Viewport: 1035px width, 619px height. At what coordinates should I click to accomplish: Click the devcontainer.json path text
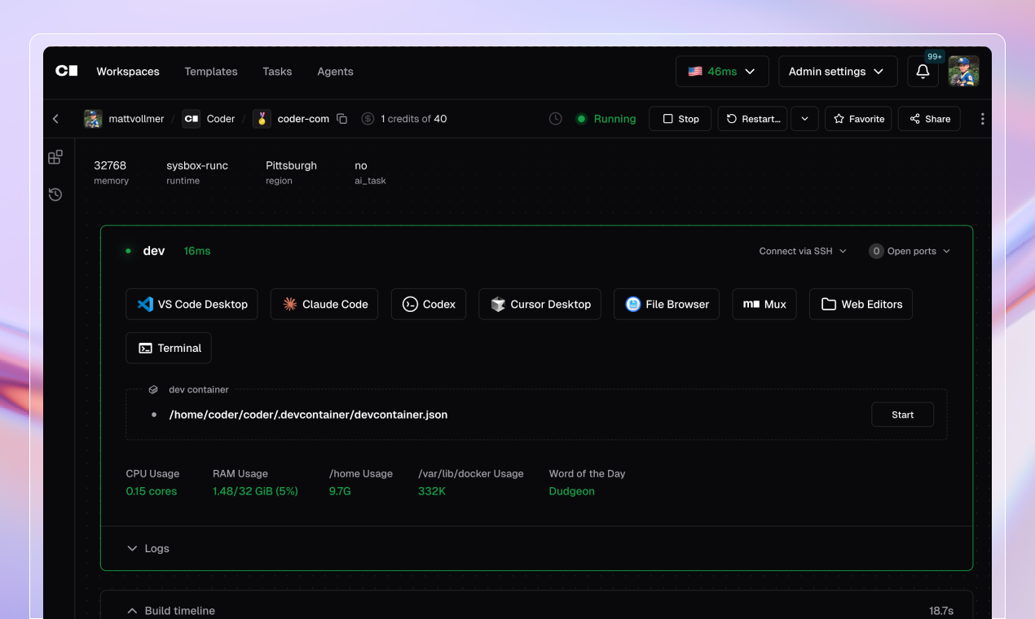point(308,415)
